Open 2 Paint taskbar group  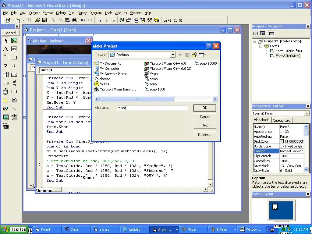pos(222,230)
